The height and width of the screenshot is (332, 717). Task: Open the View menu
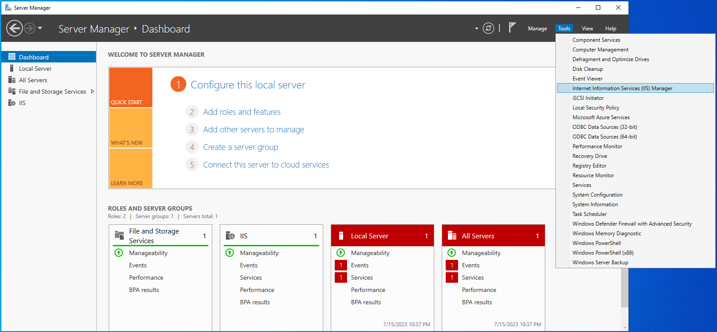pos(588,29)
